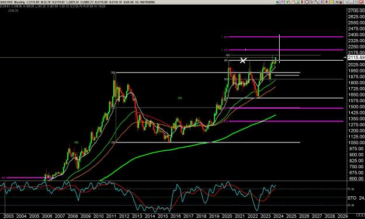The width and height of the screenshot is (365, 219).
Task: Click the red alarm clock toolbar icon
Action: [307, 2]
